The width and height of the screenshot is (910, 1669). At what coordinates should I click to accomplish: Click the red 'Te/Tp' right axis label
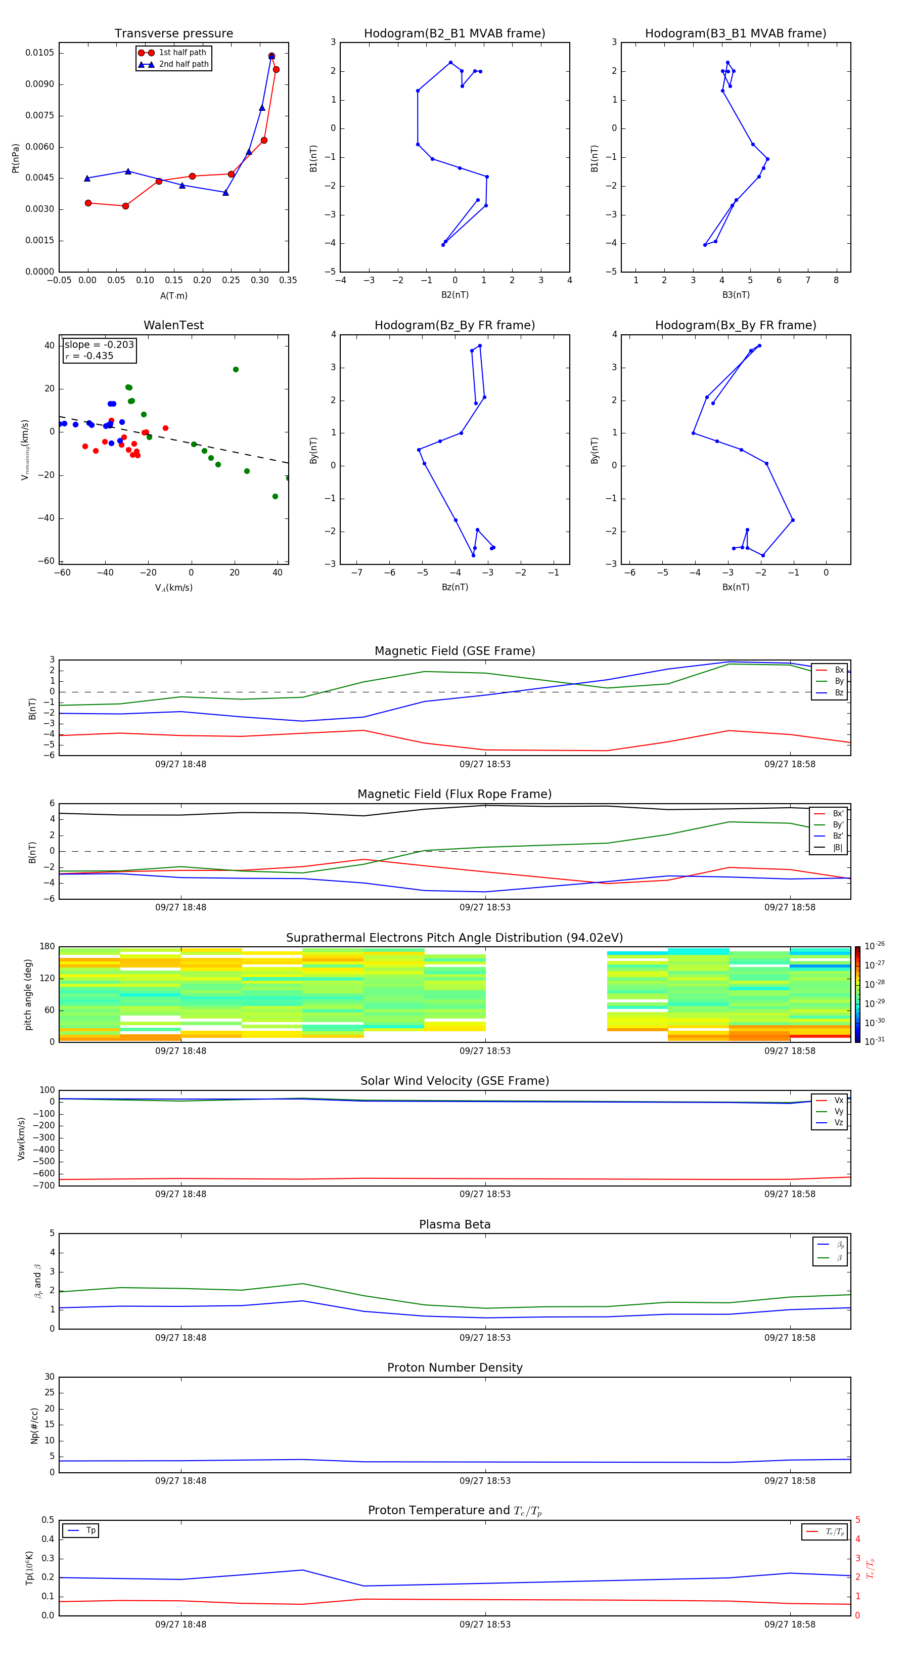[871, 1568]
